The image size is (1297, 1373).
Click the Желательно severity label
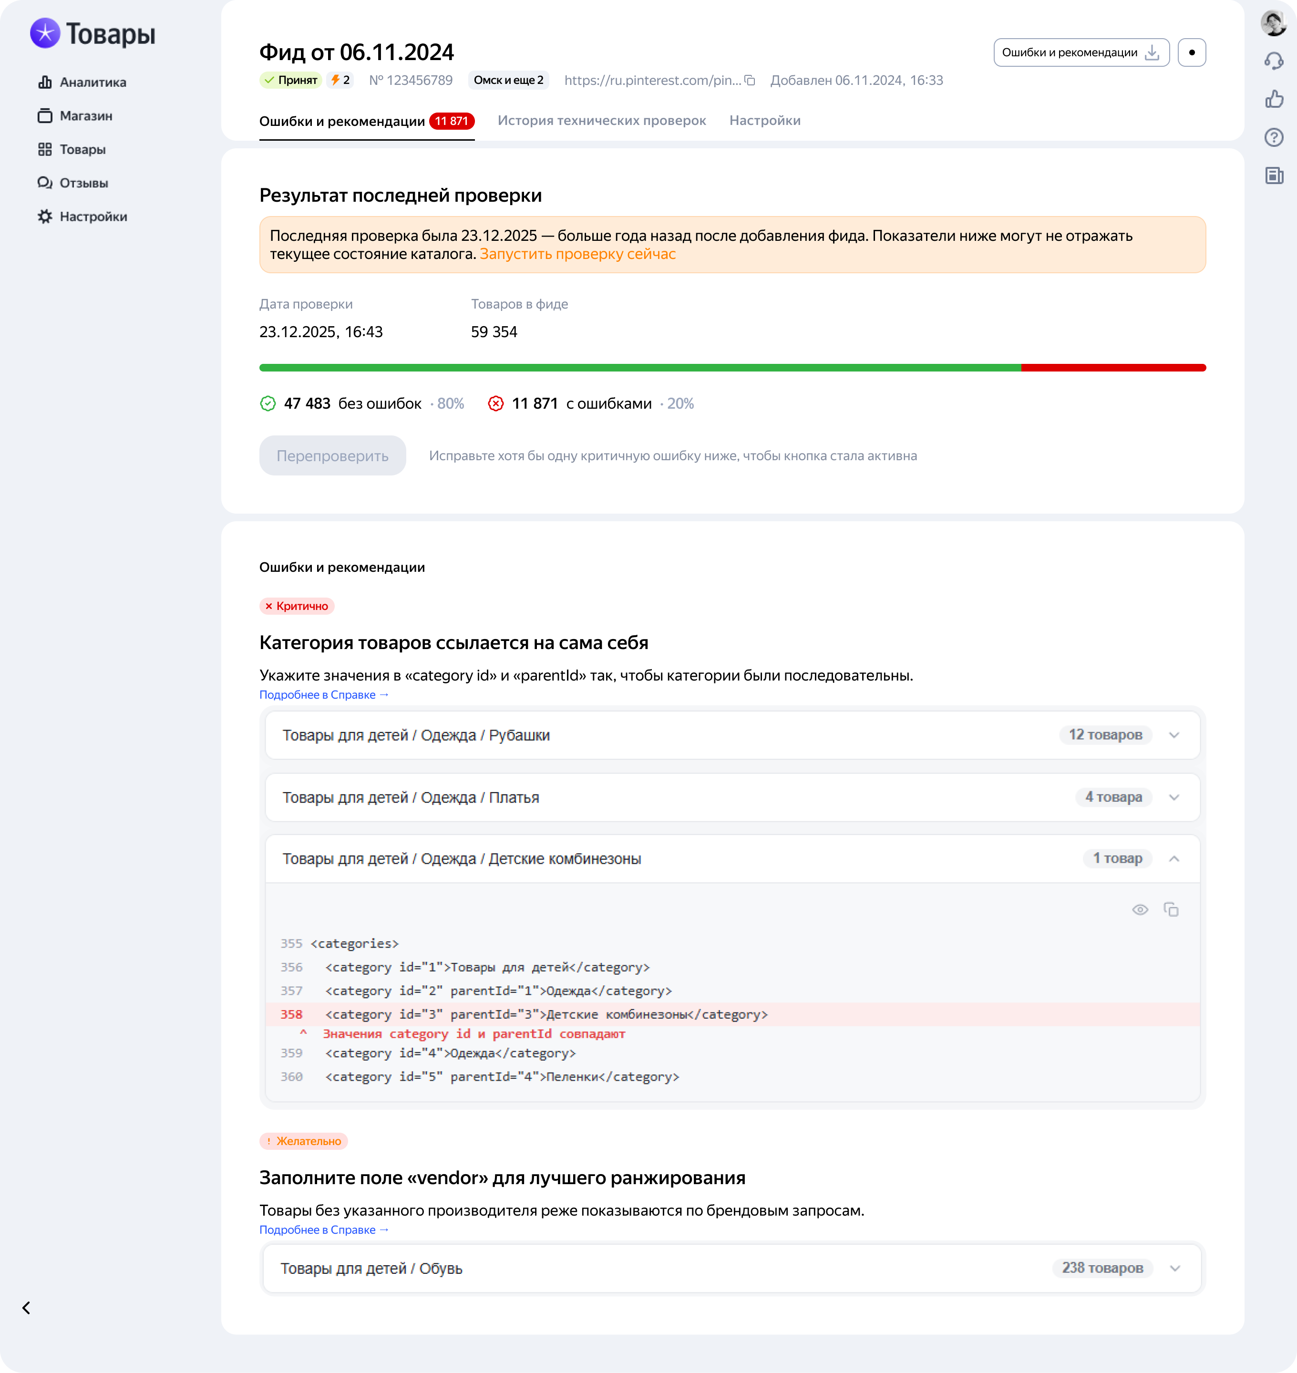point(304,1141)
